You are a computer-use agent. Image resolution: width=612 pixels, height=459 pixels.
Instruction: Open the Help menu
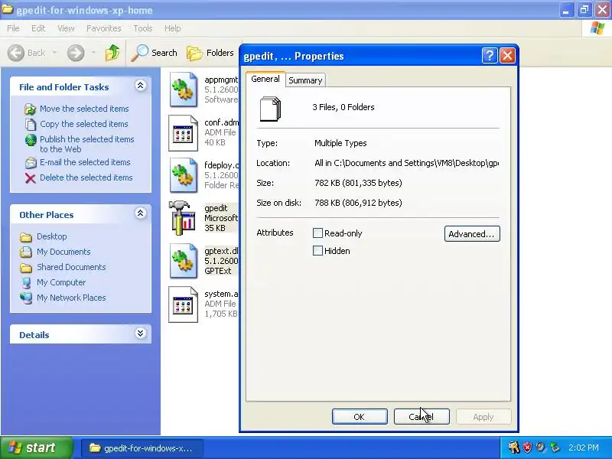click(173, 28)
